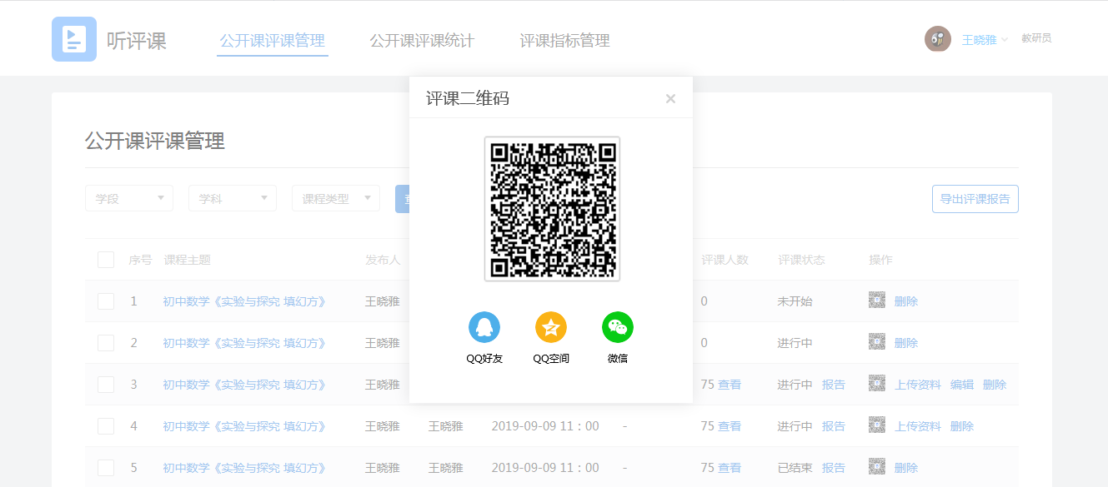The height and width of the screenshot is (487, 1108).
Task: Click 上传资料 link in row 3
Action: pos(918,385)
